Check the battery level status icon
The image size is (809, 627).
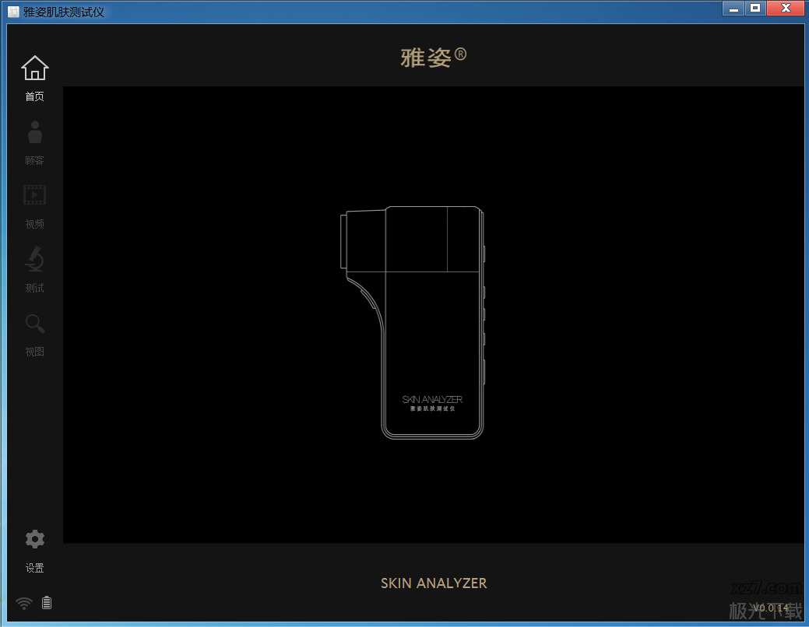tap(47, 602)
